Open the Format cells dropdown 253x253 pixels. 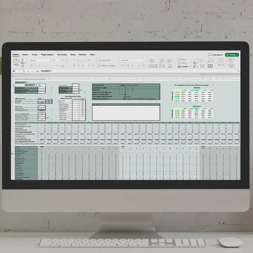pos(184,67)
